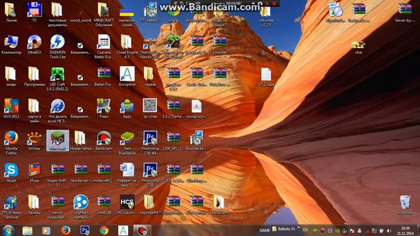The height and width of the screenshot is (236, 420).
Task: Open the Apps desktop icon
Action: pos(127,108)
